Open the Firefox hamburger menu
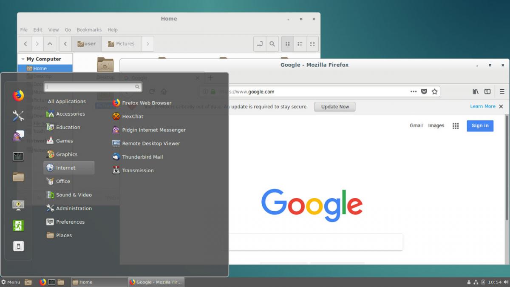The width and height of the screenshot is (510, 287). pyautogui.click(x=502, y=91)
